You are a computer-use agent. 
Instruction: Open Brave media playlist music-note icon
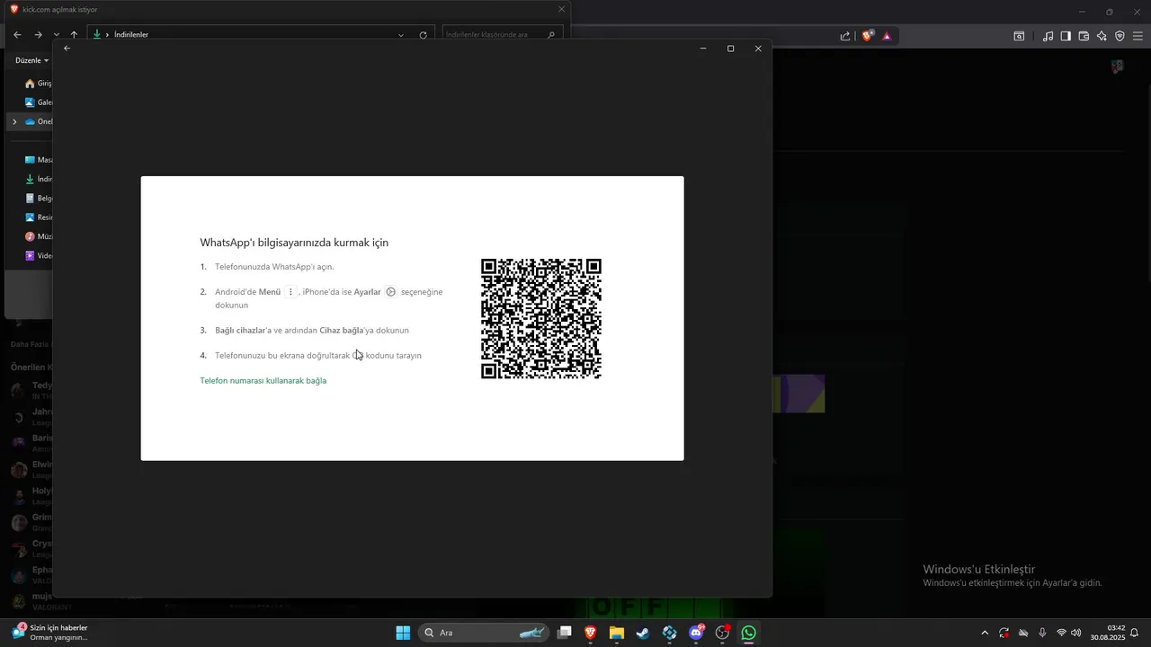(1048, 36)
